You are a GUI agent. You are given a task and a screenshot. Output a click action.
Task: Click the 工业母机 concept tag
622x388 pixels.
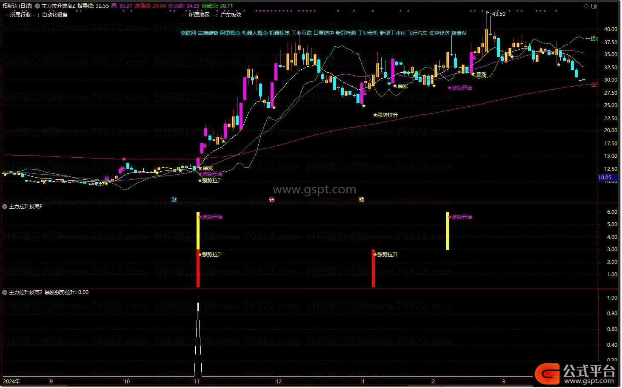368,33
